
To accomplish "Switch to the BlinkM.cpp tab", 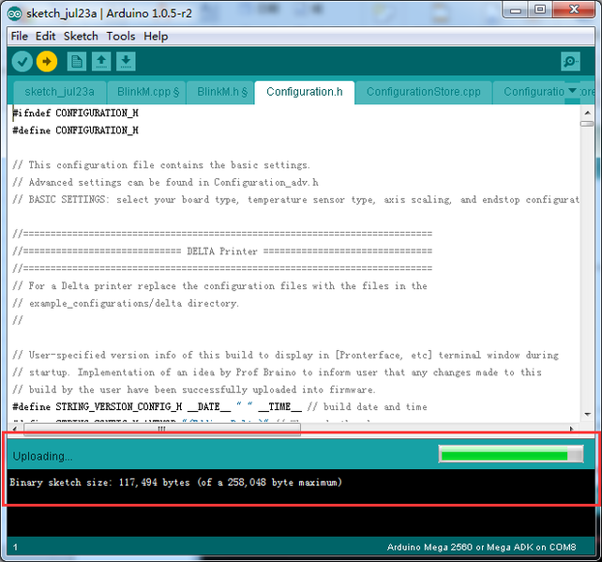I will point(148,92).
